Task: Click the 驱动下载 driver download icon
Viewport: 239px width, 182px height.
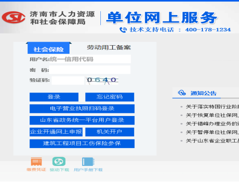Action: (x=59, y=162)
